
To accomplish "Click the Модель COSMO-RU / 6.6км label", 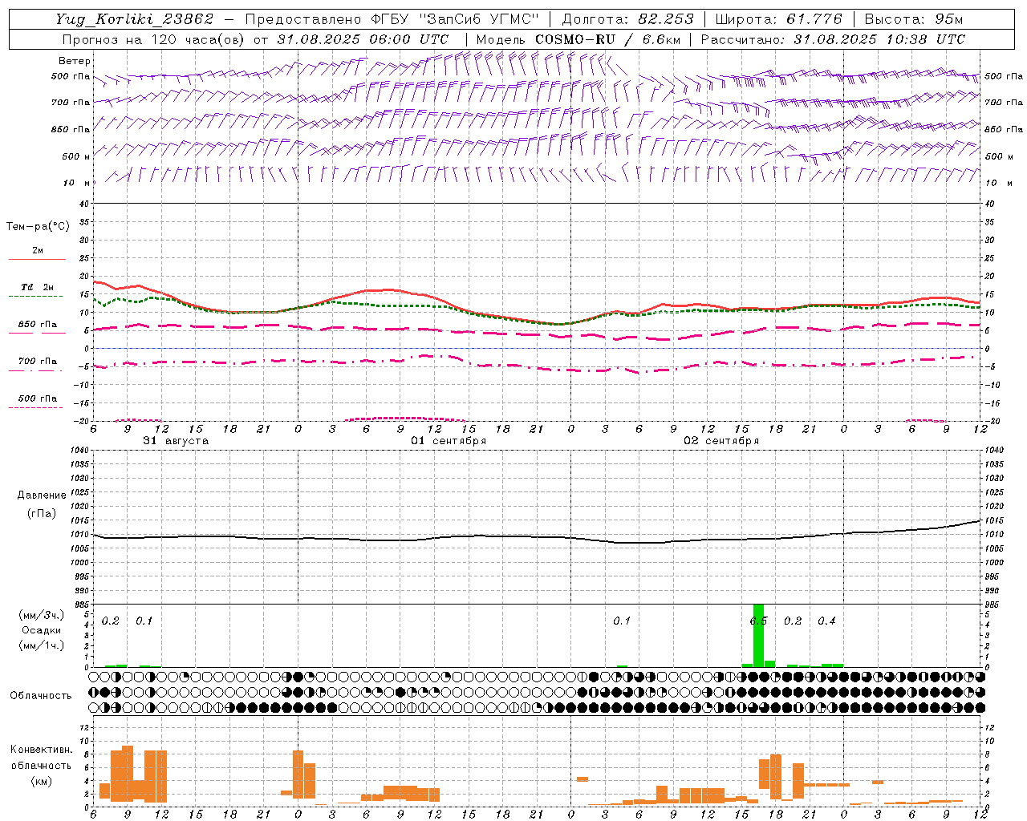I will [x=578, y=39].
